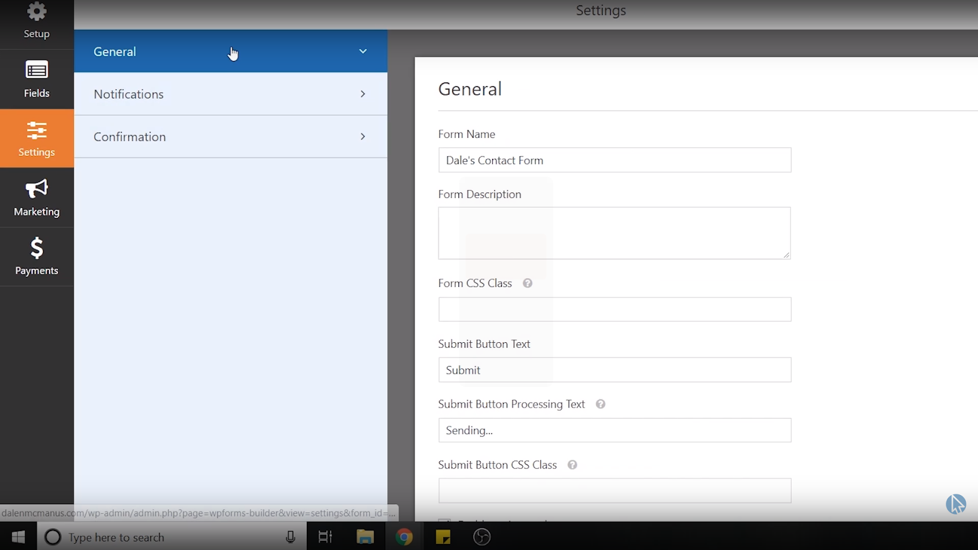The height and width of the screenshot is (550, 978).
Task: Open the OBS Studio taskbar icon
Action: pos(482,537)
